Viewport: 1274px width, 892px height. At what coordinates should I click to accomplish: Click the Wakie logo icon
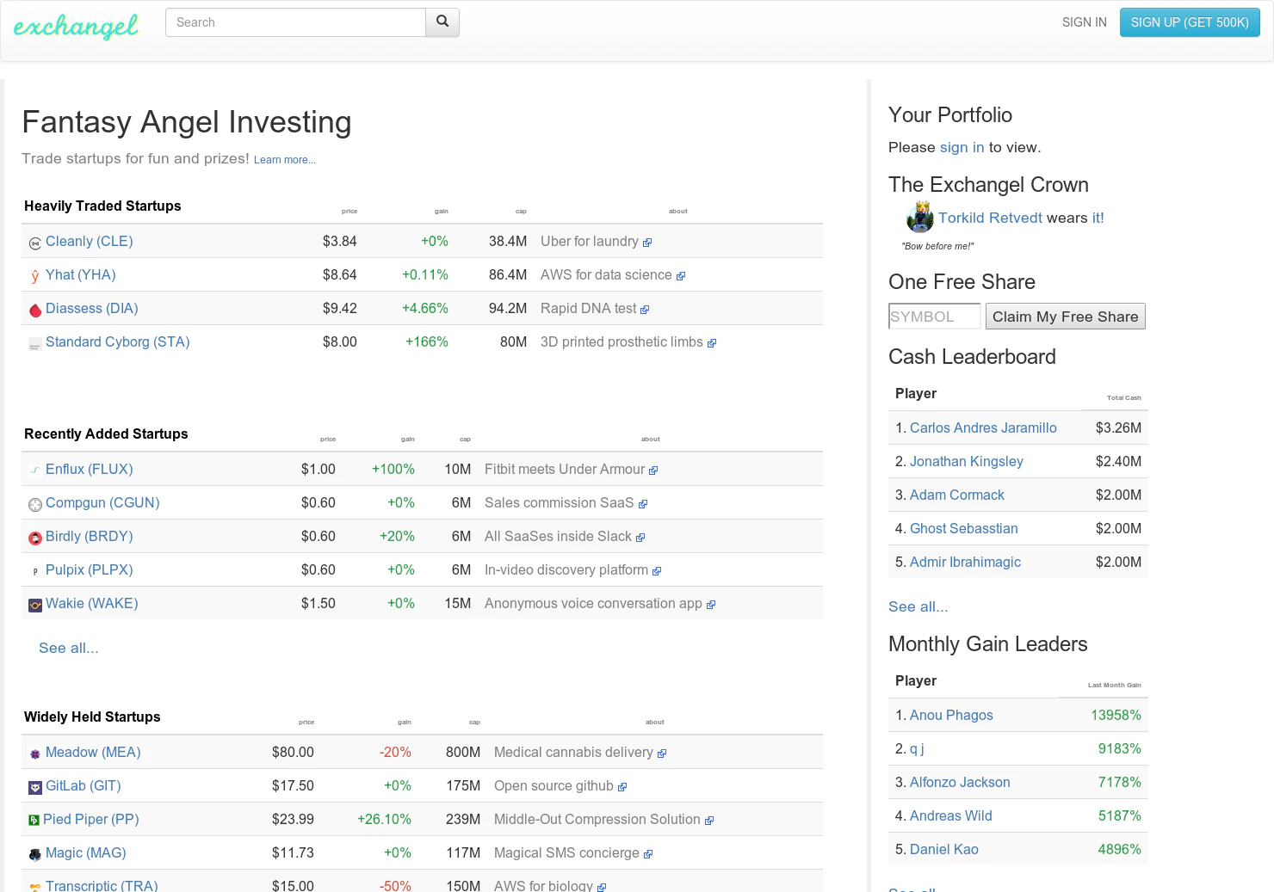(35, 606)
